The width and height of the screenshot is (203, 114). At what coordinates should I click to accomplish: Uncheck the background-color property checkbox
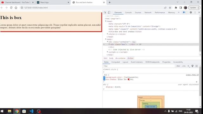(104, 77)
